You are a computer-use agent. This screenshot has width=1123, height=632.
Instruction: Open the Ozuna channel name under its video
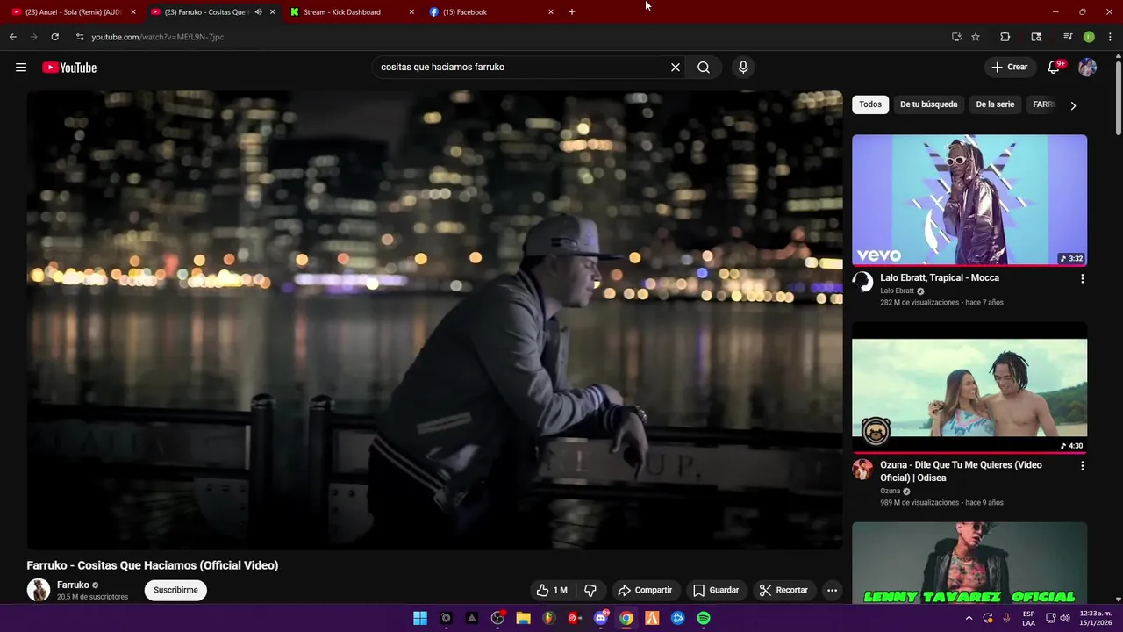[x=891, y=492]
